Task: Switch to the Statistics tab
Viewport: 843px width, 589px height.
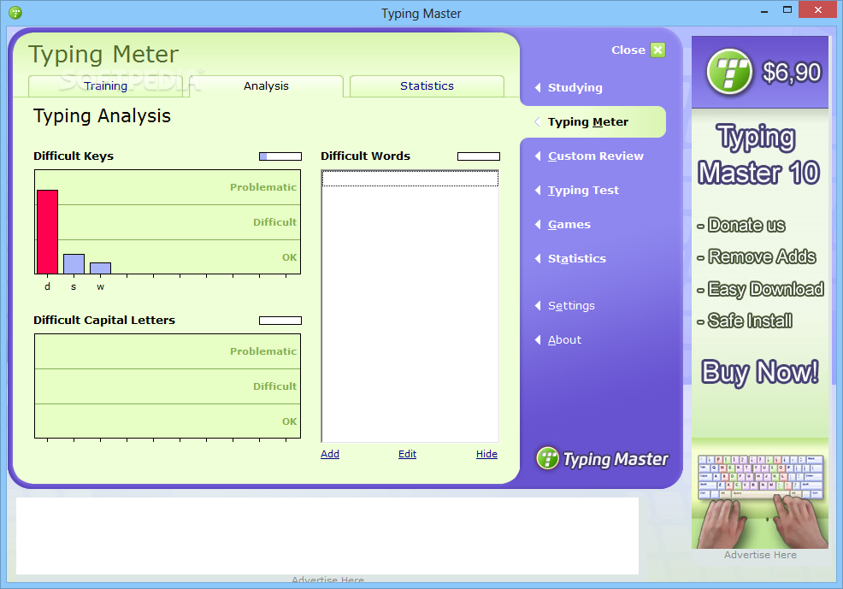Action: click(427, 86)
